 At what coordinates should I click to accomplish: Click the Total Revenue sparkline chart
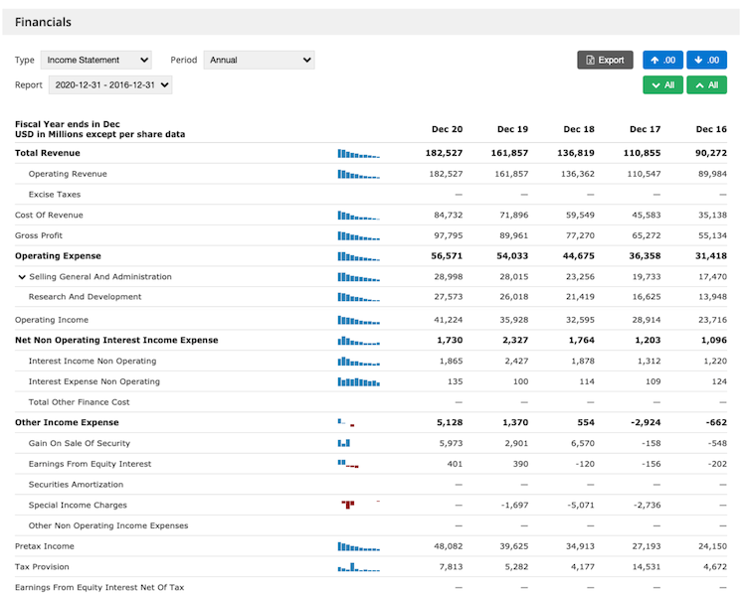pyautogui.click(x=359, y=154)
